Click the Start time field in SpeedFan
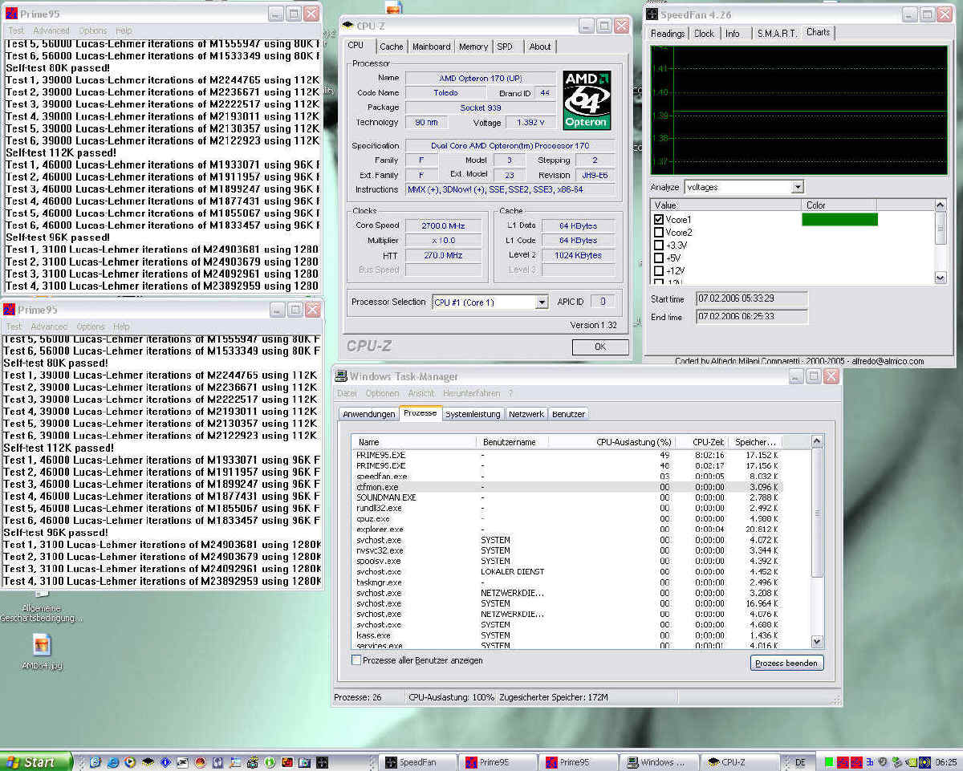 click(752, 298)
